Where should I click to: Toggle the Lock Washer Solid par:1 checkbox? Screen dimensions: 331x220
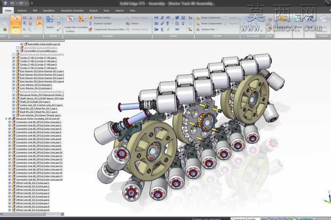[x=14, y=85]
